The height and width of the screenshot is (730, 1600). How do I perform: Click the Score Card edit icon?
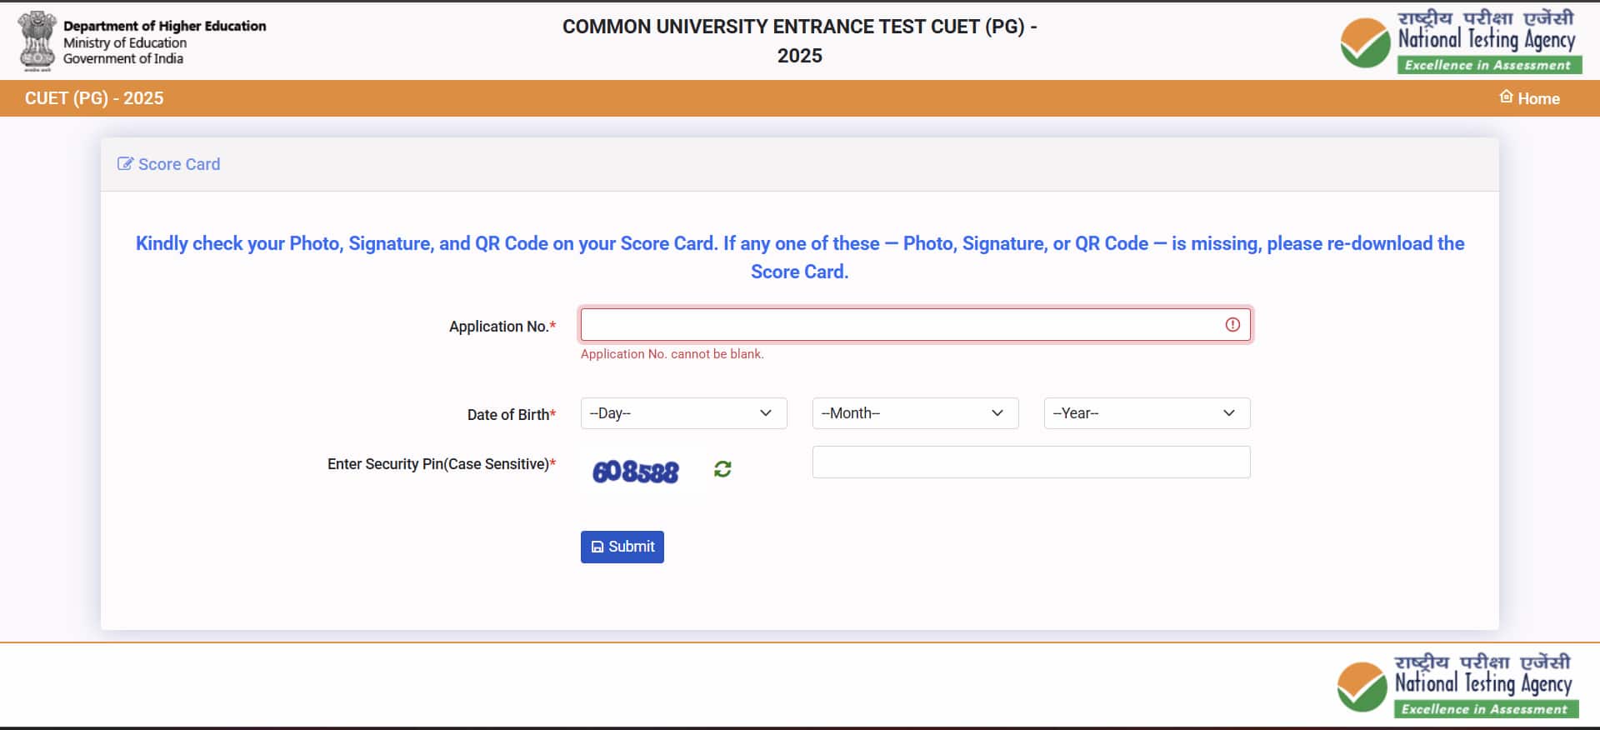pyautogui.click(x=125, y=163)
